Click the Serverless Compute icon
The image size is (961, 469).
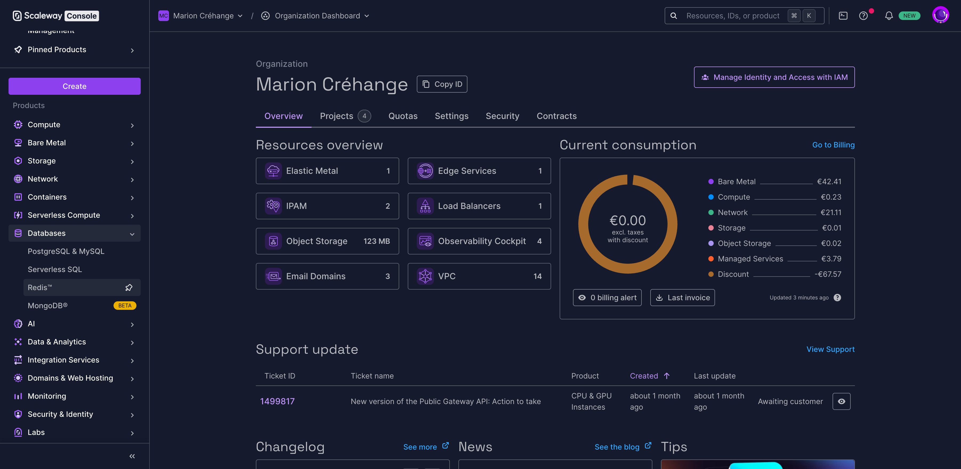click(18, 215)
